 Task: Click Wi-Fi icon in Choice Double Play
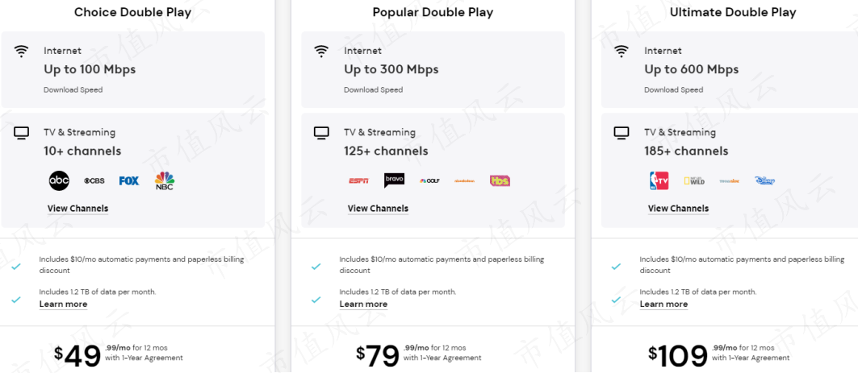pos(22,52)
